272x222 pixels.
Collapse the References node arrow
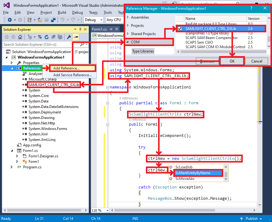click(x=12, y=68)
